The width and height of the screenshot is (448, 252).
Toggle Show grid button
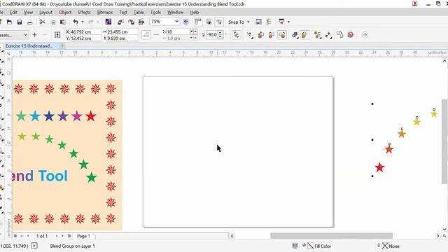(x=209, y=22)
